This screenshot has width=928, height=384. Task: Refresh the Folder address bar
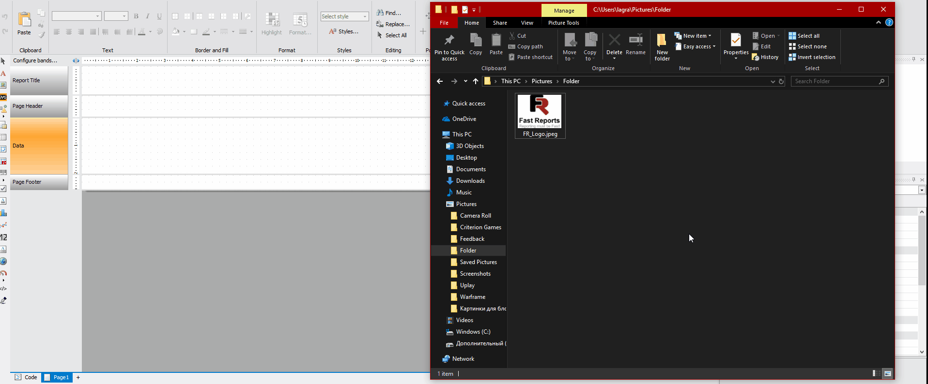tap(781, 81)
